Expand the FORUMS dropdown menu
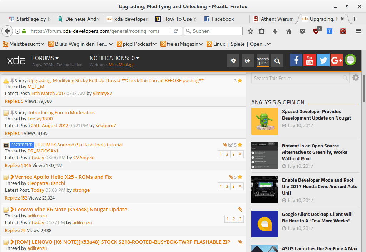 [45, 58]
